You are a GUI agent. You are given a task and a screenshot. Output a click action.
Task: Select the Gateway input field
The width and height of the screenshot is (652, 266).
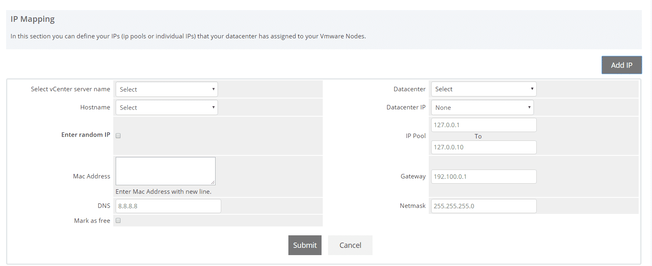click(x=483, y=176)
